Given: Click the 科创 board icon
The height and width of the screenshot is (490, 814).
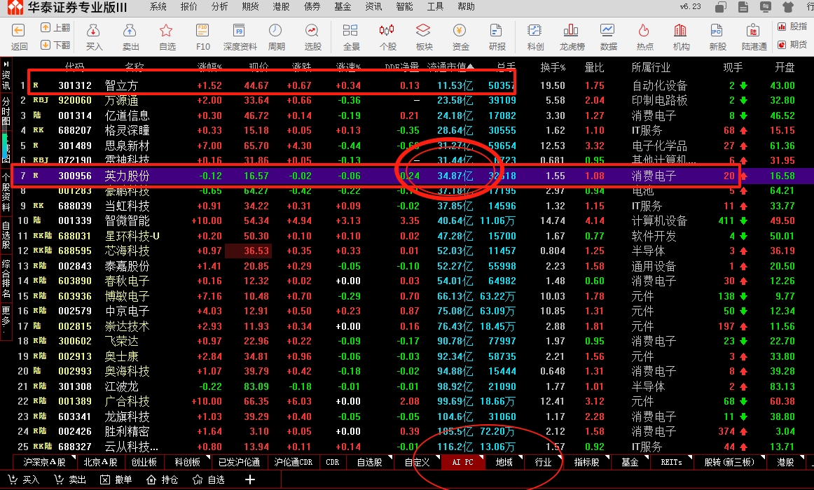Looking at the screenshot, I should 534,31.
